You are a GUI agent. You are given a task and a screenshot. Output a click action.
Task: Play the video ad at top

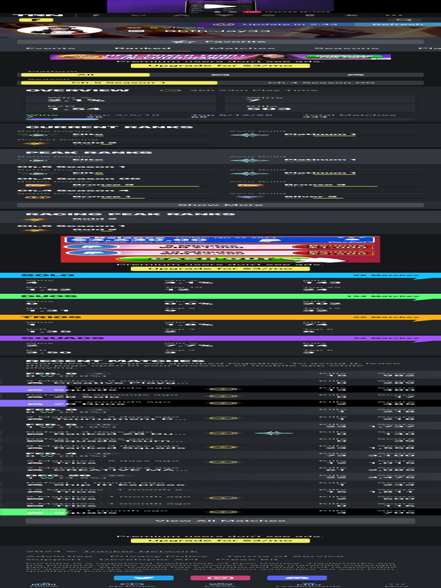(220, 6)
